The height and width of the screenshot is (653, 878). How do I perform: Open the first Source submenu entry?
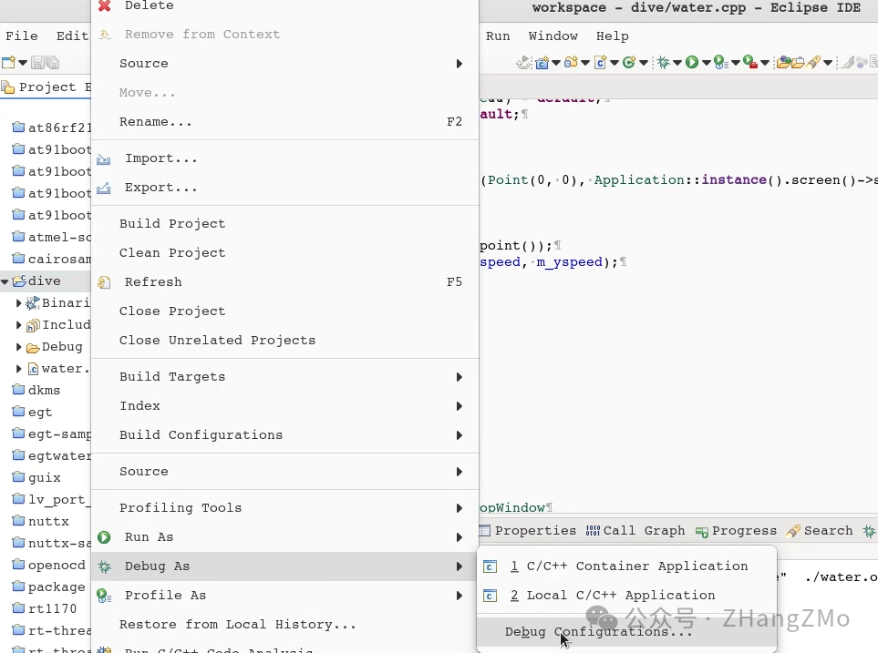click(284, 63)
